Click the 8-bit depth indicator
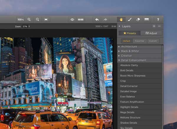 pos(114,27)
